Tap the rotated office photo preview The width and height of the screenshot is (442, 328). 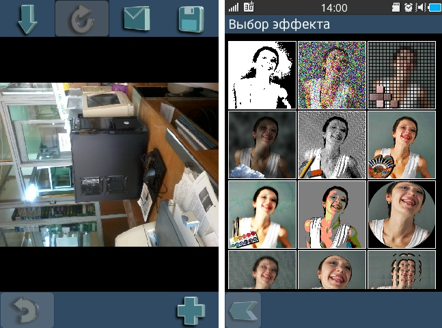click(x=109, y=165)
